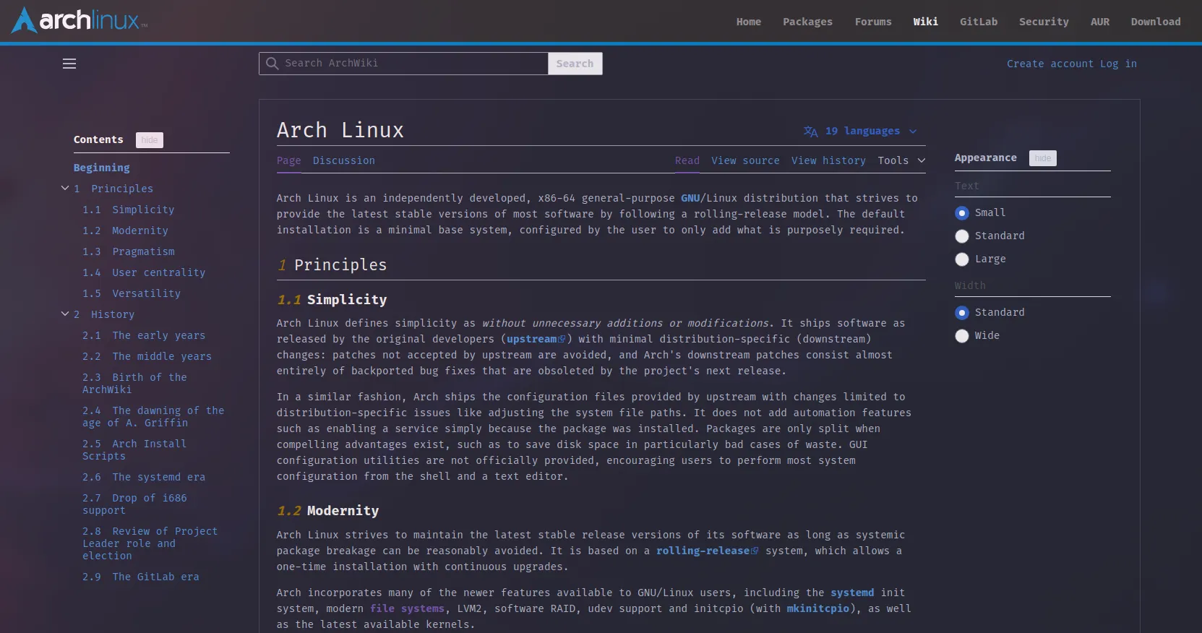This screenshot has height=633, width=1202.
Task: Click the 1 Principles contents entry
Action: [113, 189]
